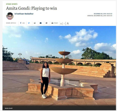Open the fountain photo of Amita Gondi
This screenshot has width=117, height=111.
(59, 65)
